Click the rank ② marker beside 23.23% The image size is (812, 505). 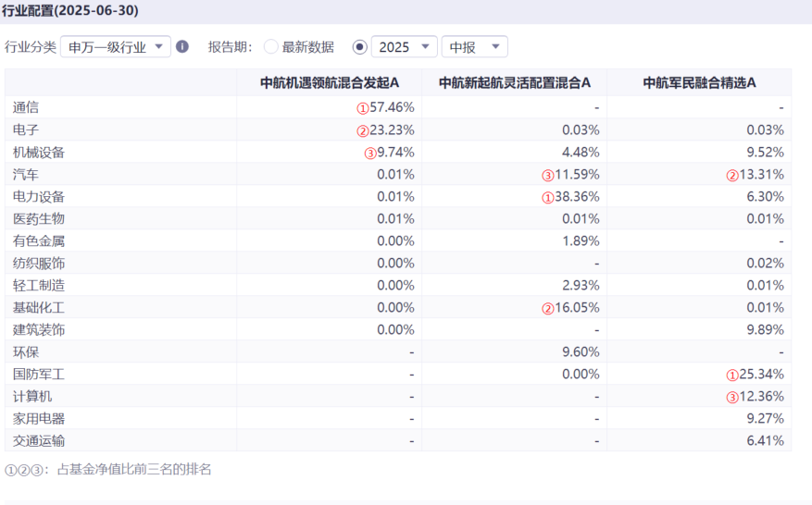(363, 130)
